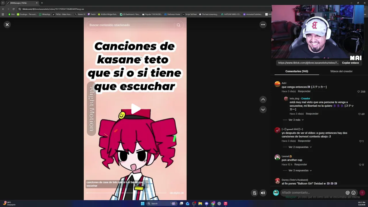Open the Twitch bookmark
Screen dimensions: 368x207
point(91,14)
